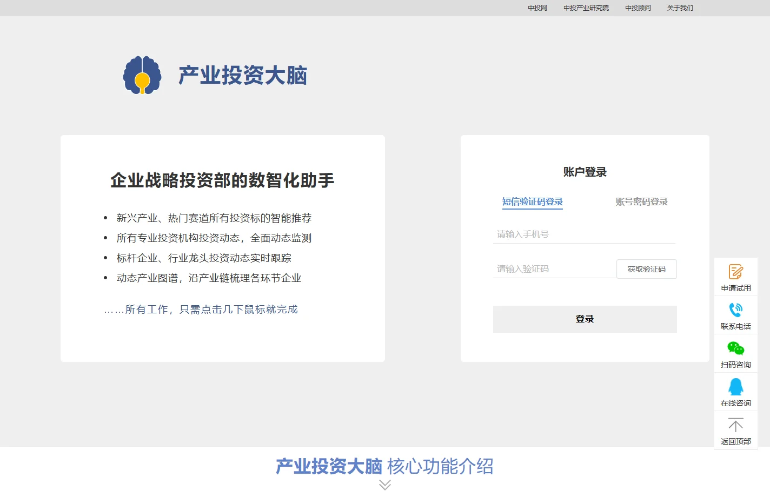Click bullet 新兴产业、热门赛道所有投资标的智能推荐
Viewport: 770px width, 504px height.
[214, 218]
